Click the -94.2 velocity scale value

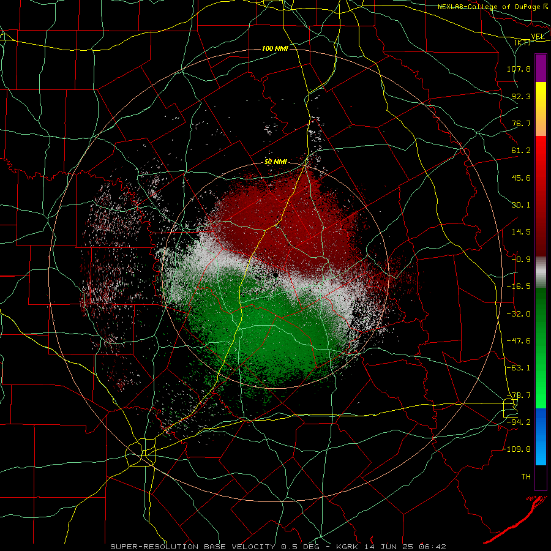(x=519, y=422)
